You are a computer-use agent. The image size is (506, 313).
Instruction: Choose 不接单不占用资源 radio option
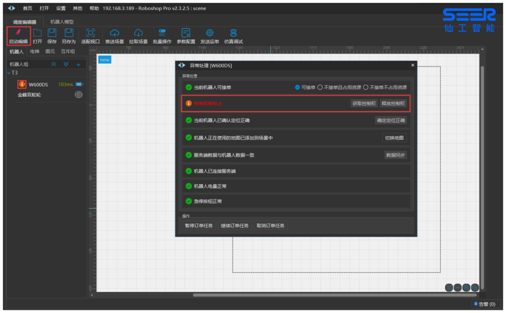366,87
